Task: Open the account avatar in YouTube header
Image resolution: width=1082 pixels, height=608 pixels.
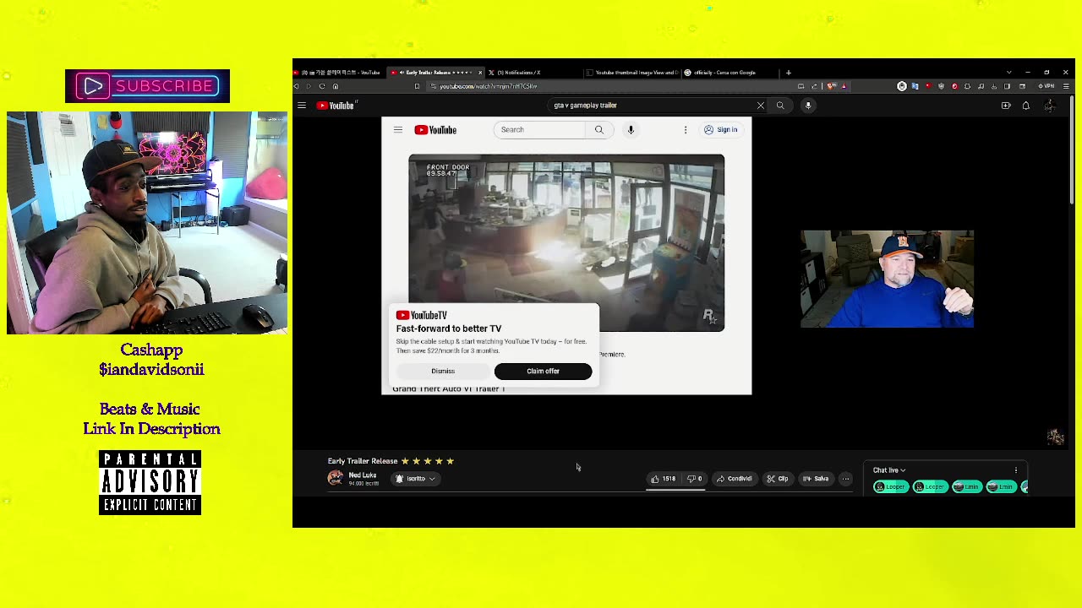Action: (x=1049, y=106)
